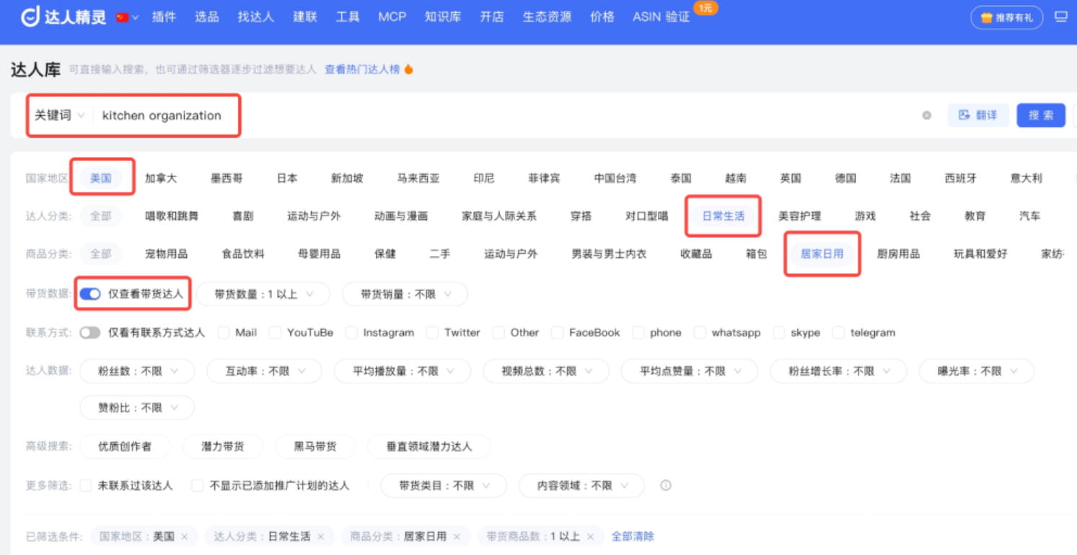The width and height of the screenshot is (1077, 555).
Task: Select the 优质创作者 advanced search
Action: pyautogui.click(x=125, y=446)
